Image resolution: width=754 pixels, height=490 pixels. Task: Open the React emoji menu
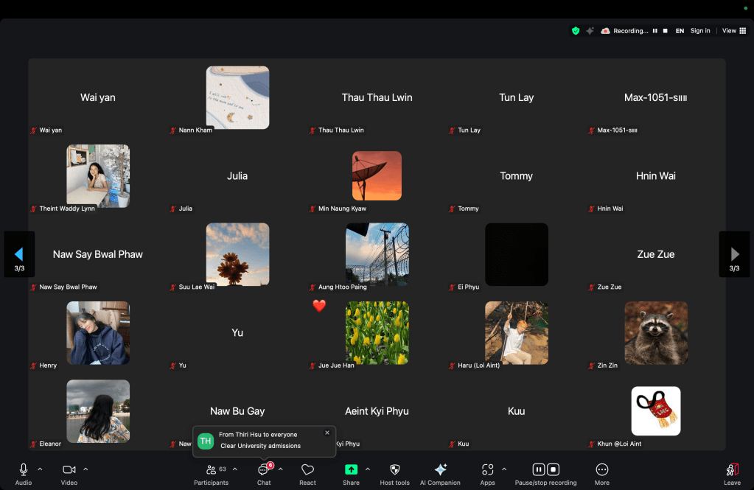point(307,470)
